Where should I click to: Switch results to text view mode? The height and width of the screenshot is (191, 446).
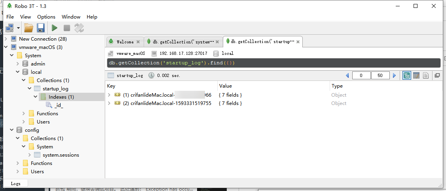click(426, 75)
